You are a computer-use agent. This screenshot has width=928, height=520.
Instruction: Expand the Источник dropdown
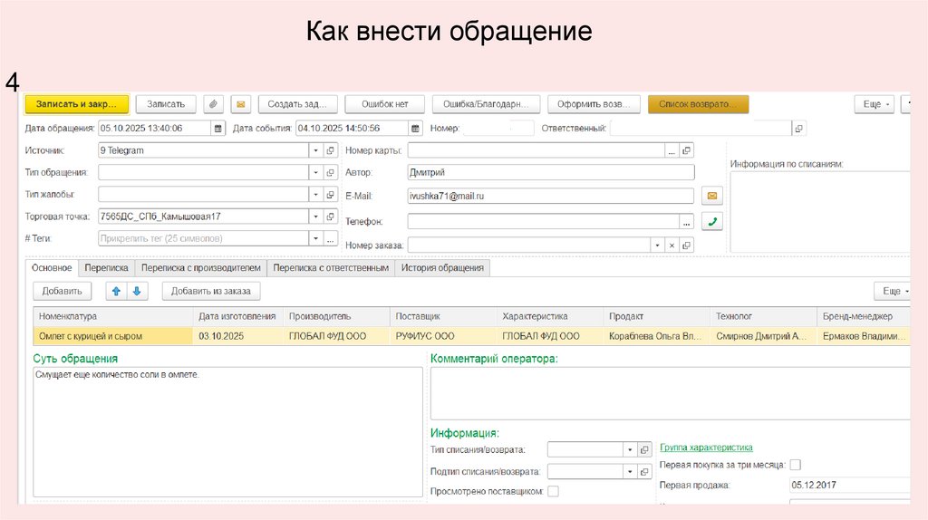tap(315, 150)
